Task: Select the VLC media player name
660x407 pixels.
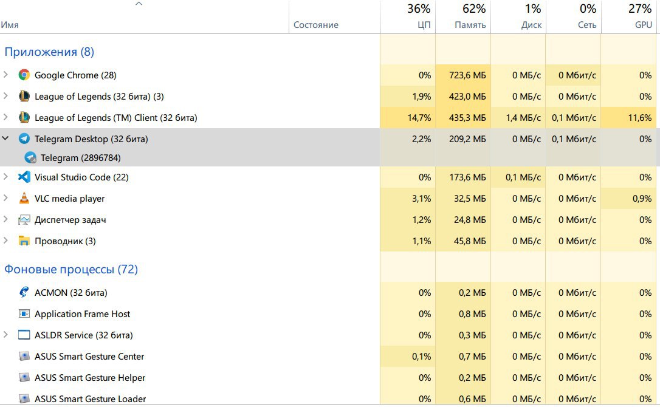Action: pos(69,199)
